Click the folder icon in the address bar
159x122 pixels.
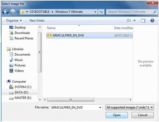coord(22,12)
